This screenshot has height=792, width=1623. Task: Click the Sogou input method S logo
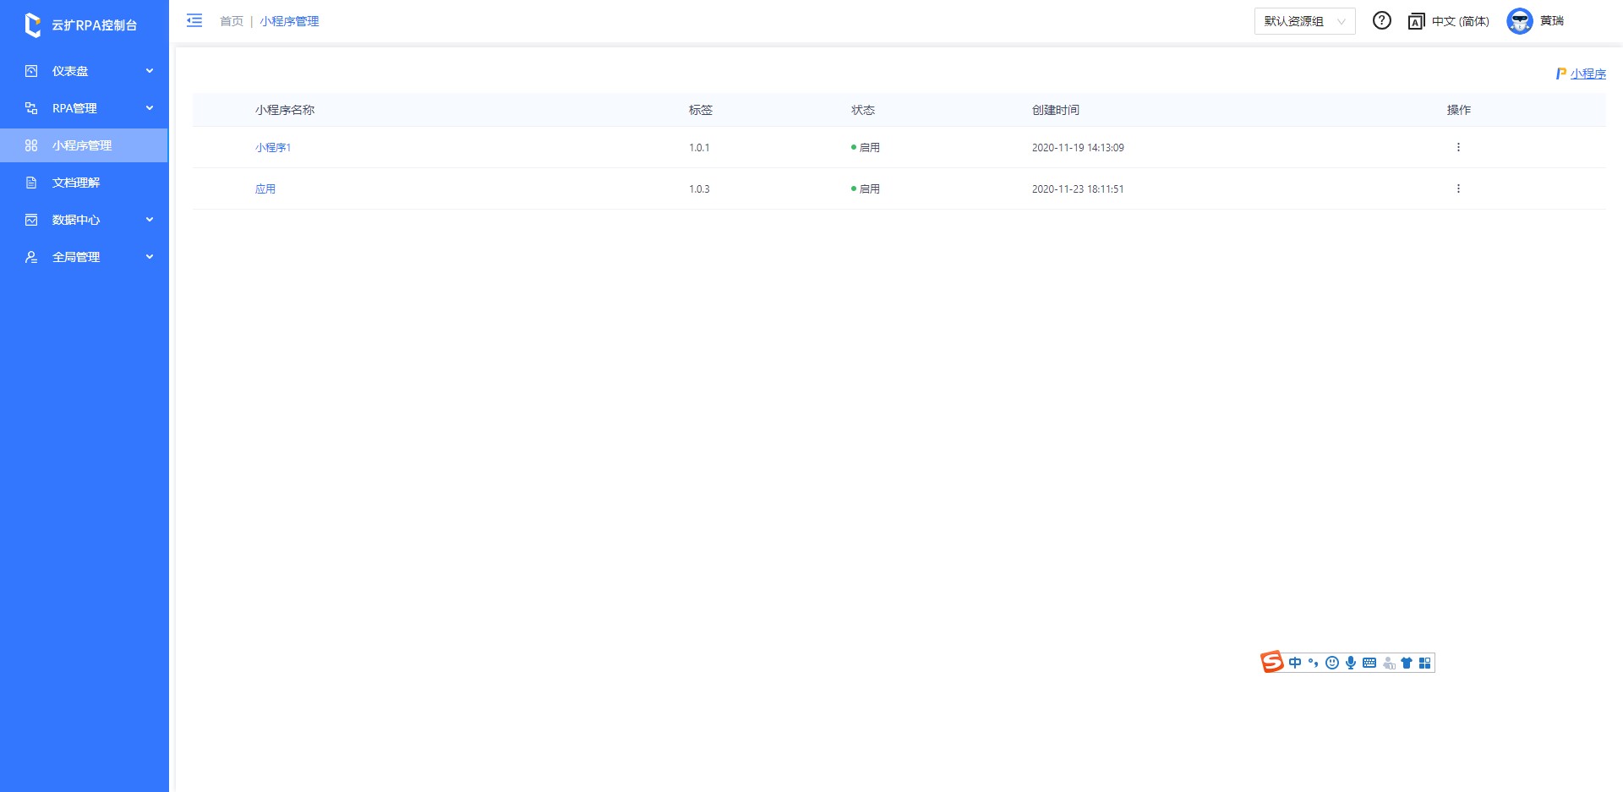tap(1271, 662)
